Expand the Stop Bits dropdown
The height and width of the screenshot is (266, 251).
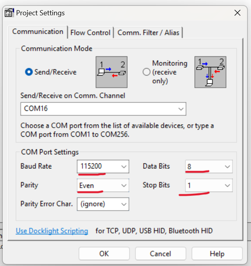click(227, 185)
